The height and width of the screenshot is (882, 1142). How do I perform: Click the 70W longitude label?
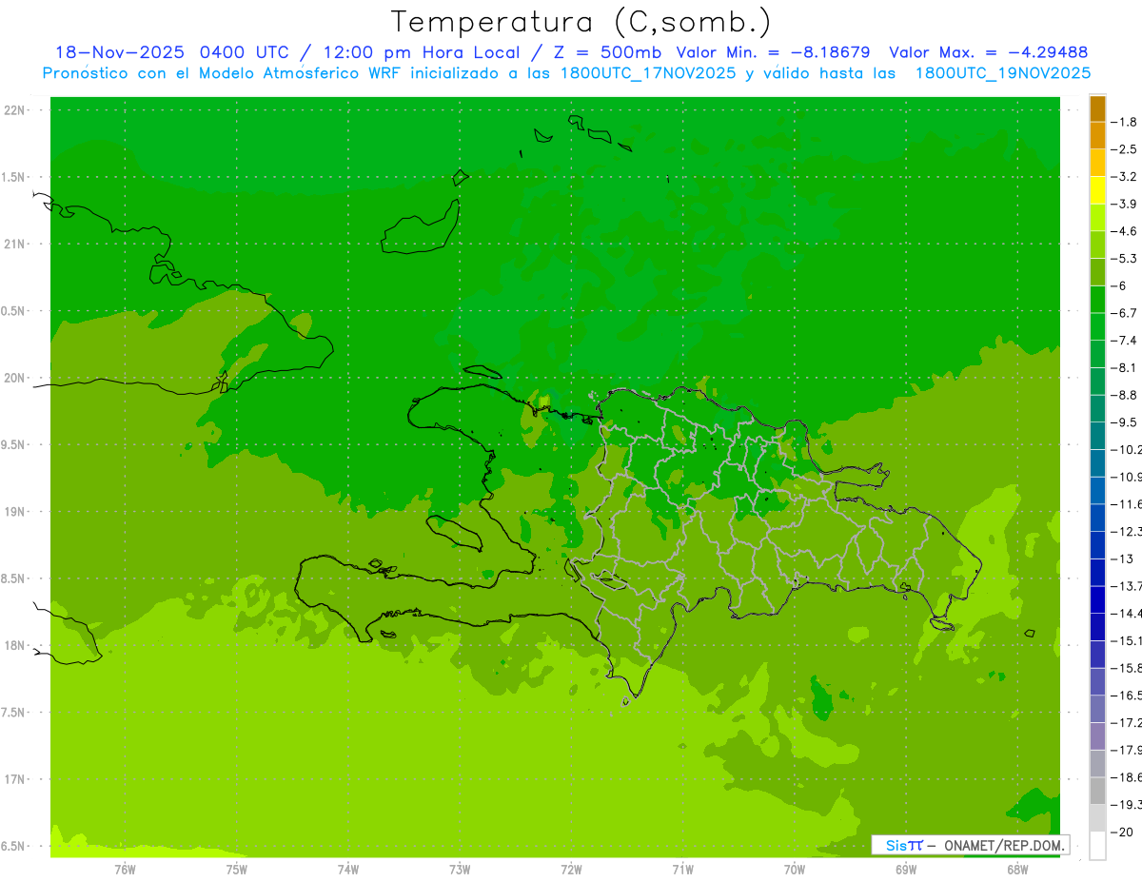[795, 870]
